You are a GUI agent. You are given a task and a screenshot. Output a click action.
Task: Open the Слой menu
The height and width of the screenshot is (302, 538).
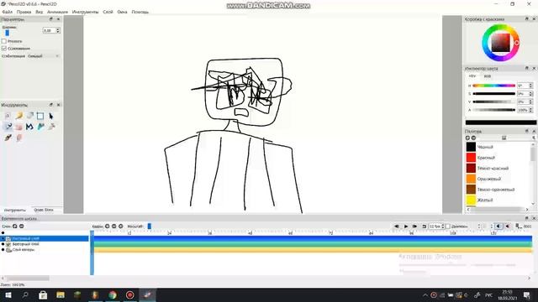108,12
